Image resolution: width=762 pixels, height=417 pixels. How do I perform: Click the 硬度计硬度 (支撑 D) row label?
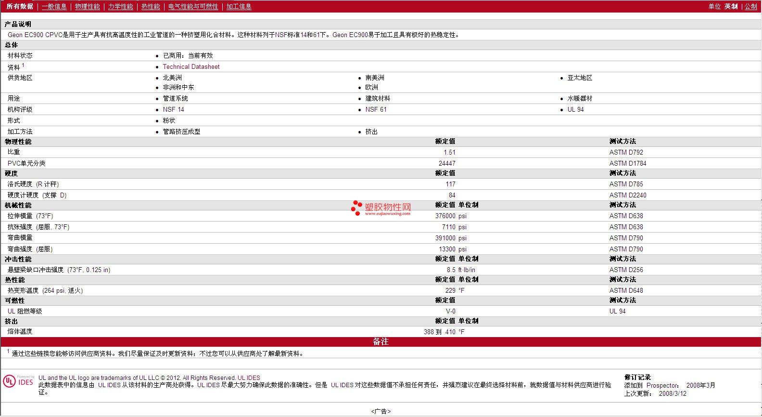pyautogui.click(x=37, y=195)
